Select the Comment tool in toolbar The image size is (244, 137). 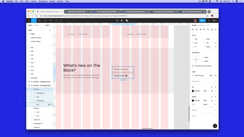61,21
